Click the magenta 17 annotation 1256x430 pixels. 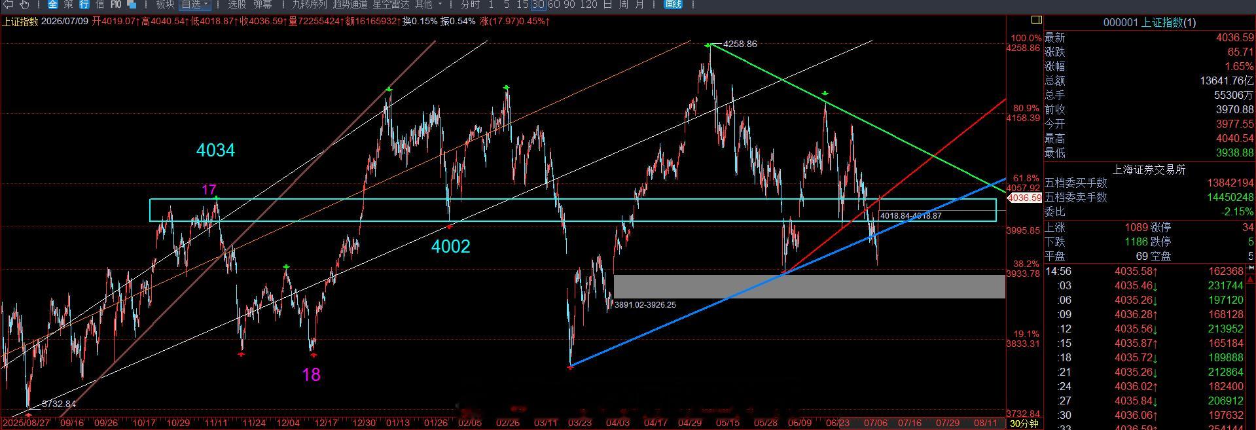point(209,190)
